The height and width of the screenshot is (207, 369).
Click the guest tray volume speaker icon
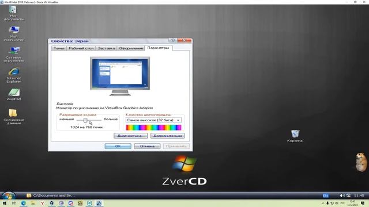click(x=342, y=195)
